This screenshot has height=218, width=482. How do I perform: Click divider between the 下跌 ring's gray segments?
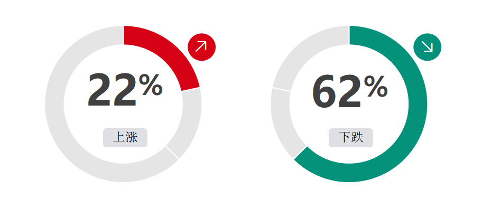(282, 89)
